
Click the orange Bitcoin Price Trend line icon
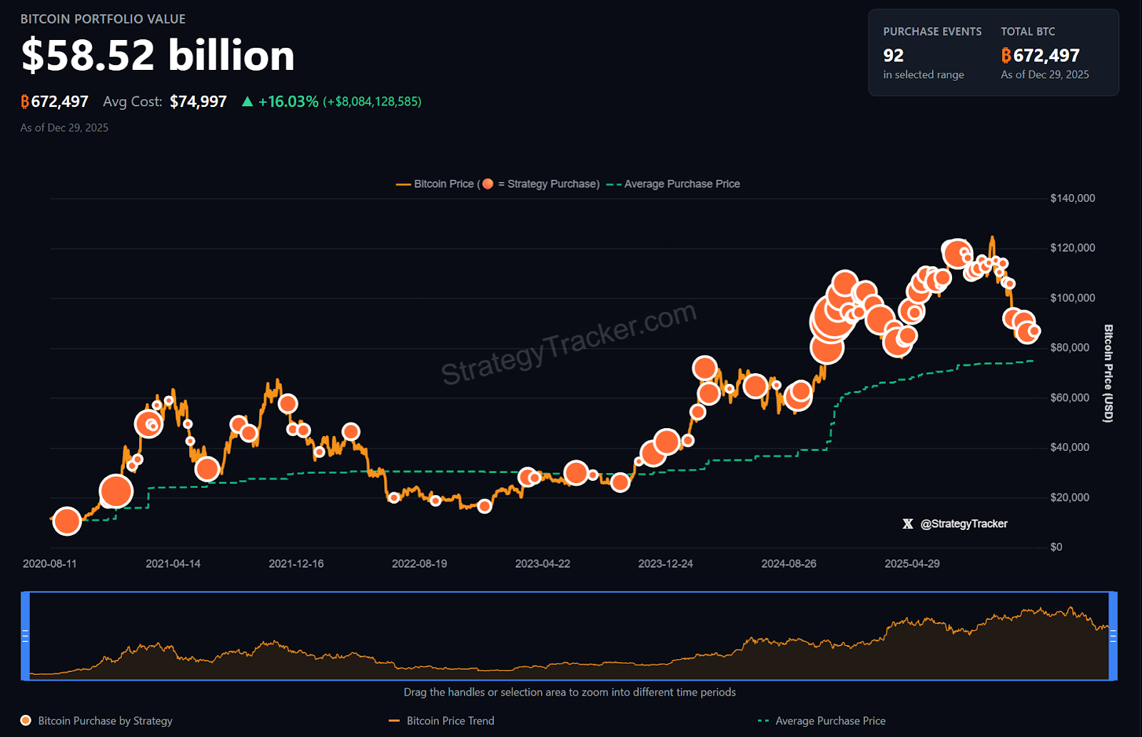[x=393, y=721]
